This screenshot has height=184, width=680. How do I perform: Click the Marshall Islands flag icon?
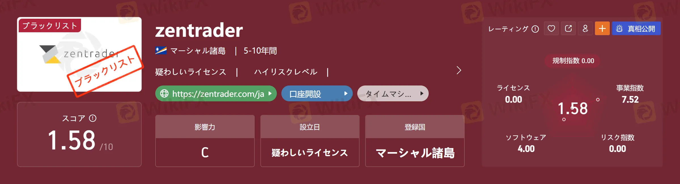[x=161, y=51]
